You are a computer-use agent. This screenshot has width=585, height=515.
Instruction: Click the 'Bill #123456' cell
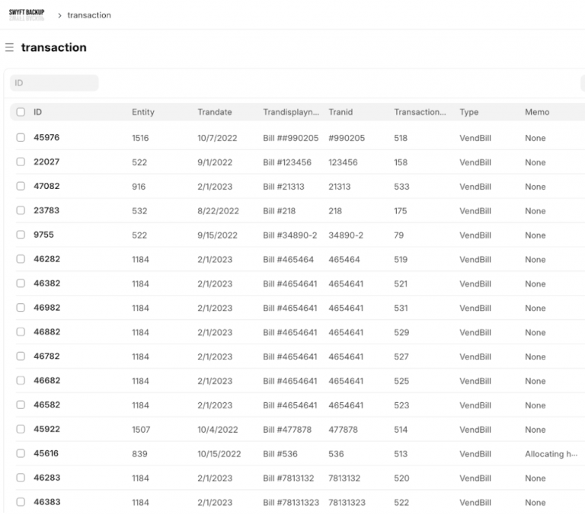287,162
